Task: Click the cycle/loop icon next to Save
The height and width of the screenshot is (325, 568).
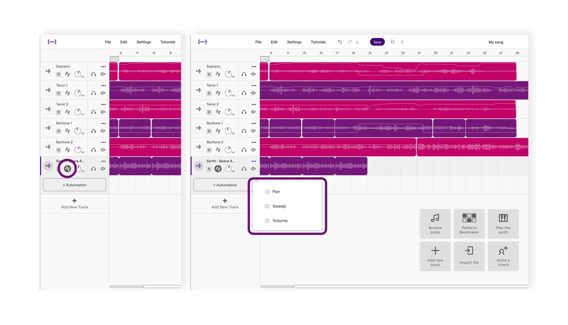Action: coord(392,42)
